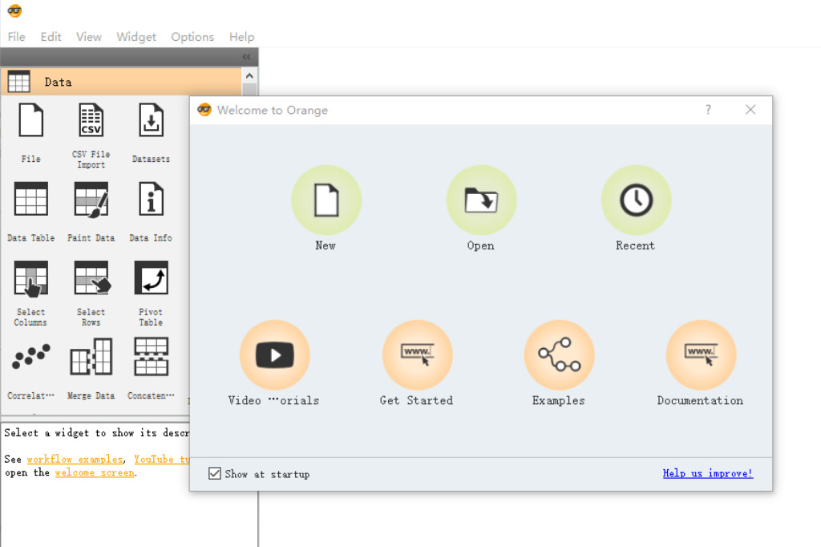Open the Options menu
821x547 pixels.
[192, 37]
